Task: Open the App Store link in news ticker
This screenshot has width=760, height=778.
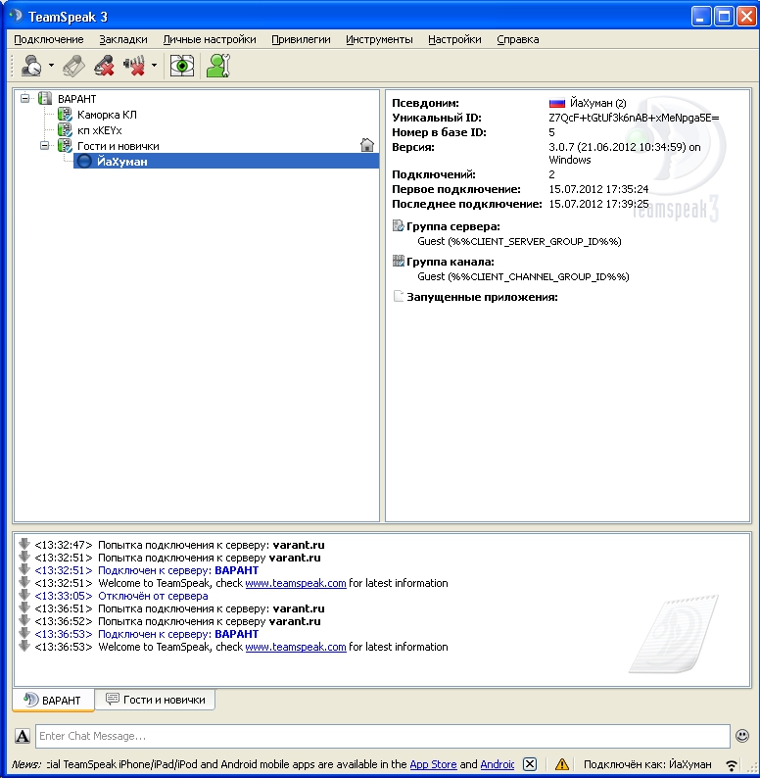Action: [x=433, y=764]
